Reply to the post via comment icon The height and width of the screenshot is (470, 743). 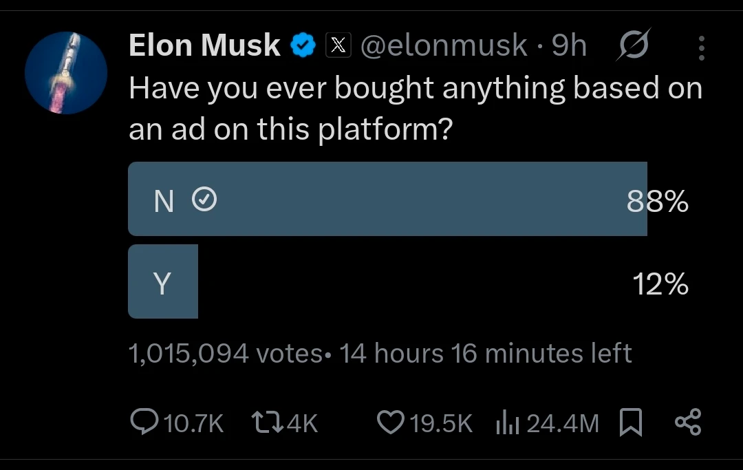[144, 422]
